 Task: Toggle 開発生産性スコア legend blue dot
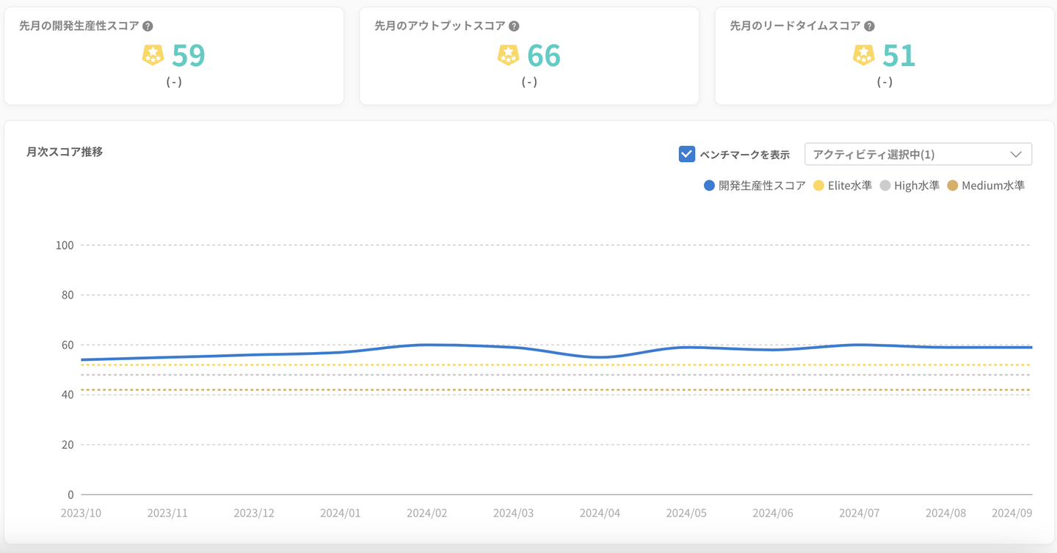(x=709, y=186)
